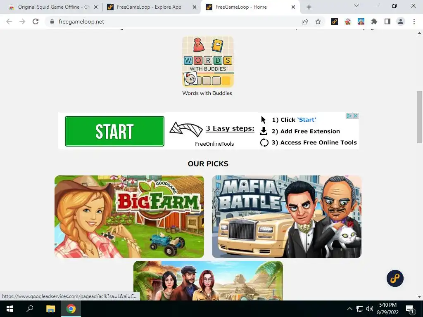
Task: Open the Windows Start menu
Action: pos(10,309)
